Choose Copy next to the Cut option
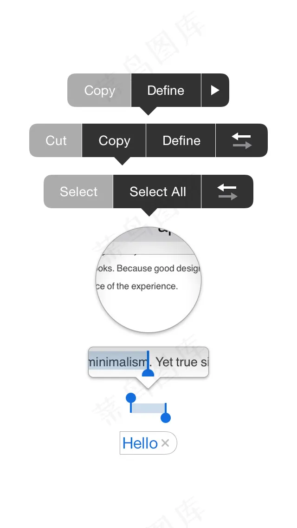The height and width of the screenshot is (528, 297). pos(114,140)
